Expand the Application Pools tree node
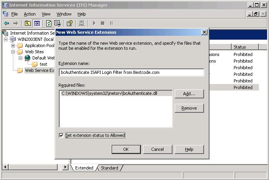The width and height of the screenshot is (269, 180). coord(13,45)
